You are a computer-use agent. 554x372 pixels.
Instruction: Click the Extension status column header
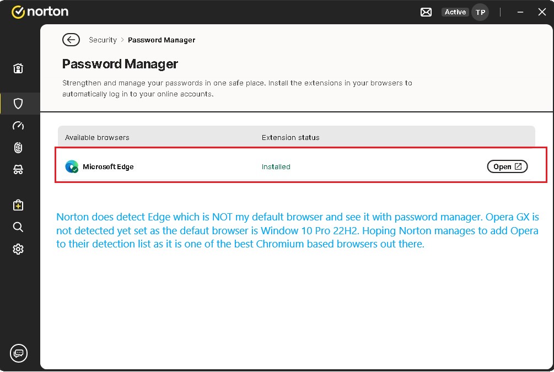tap(291, 137)
